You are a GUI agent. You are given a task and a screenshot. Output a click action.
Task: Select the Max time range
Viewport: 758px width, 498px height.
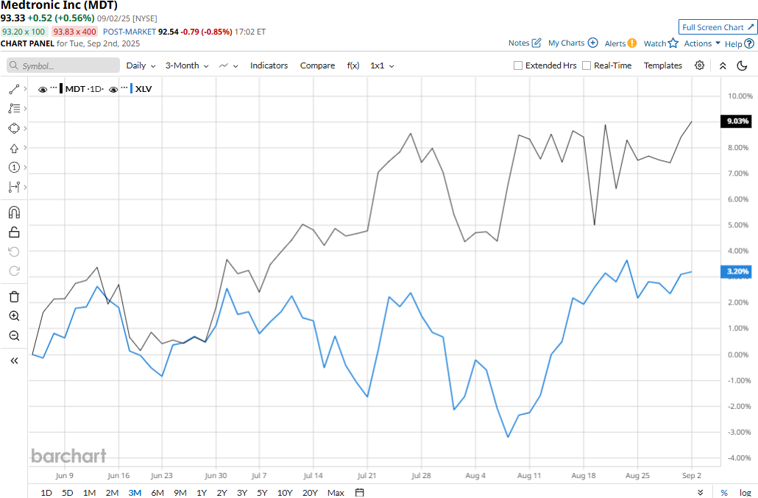tap(336, 493)
